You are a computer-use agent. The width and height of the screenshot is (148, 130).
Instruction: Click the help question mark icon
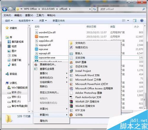(x=142, y=21)
